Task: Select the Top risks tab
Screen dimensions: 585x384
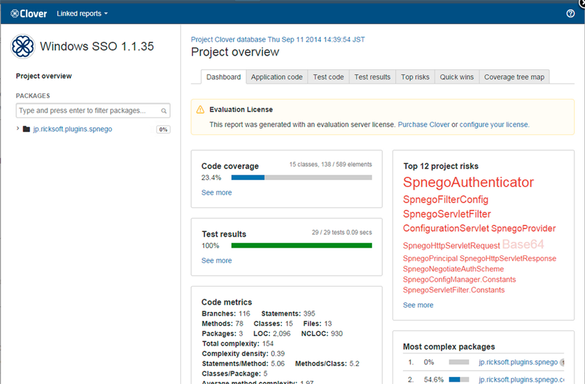Action: pyautogui.click(x=415, y=77)
